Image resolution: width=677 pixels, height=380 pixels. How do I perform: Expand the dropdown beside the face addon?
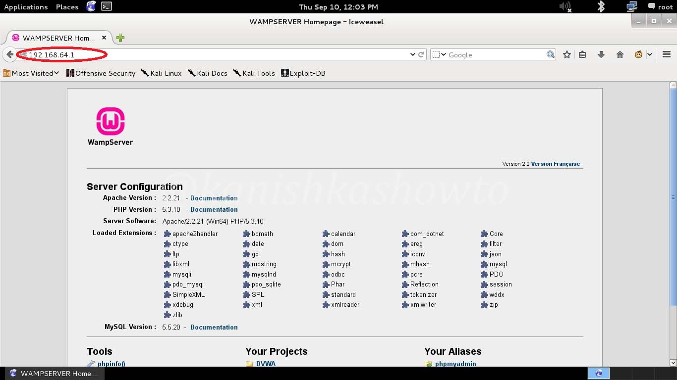coord(649,54)
